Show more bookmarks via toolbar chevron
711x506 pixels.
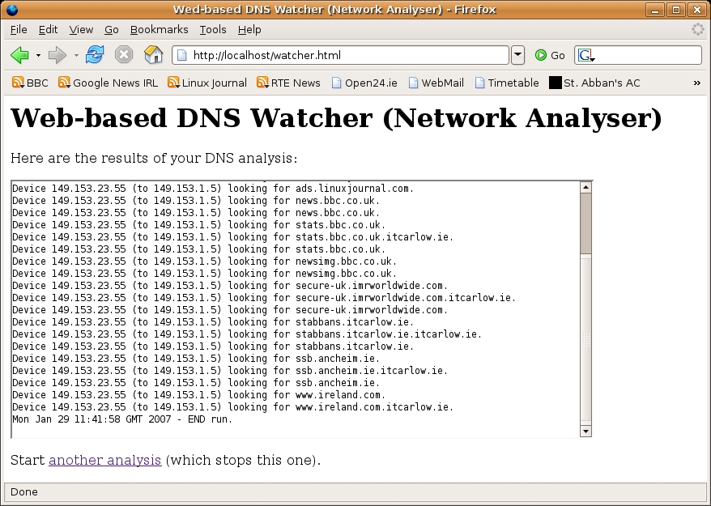pos(696,83)
